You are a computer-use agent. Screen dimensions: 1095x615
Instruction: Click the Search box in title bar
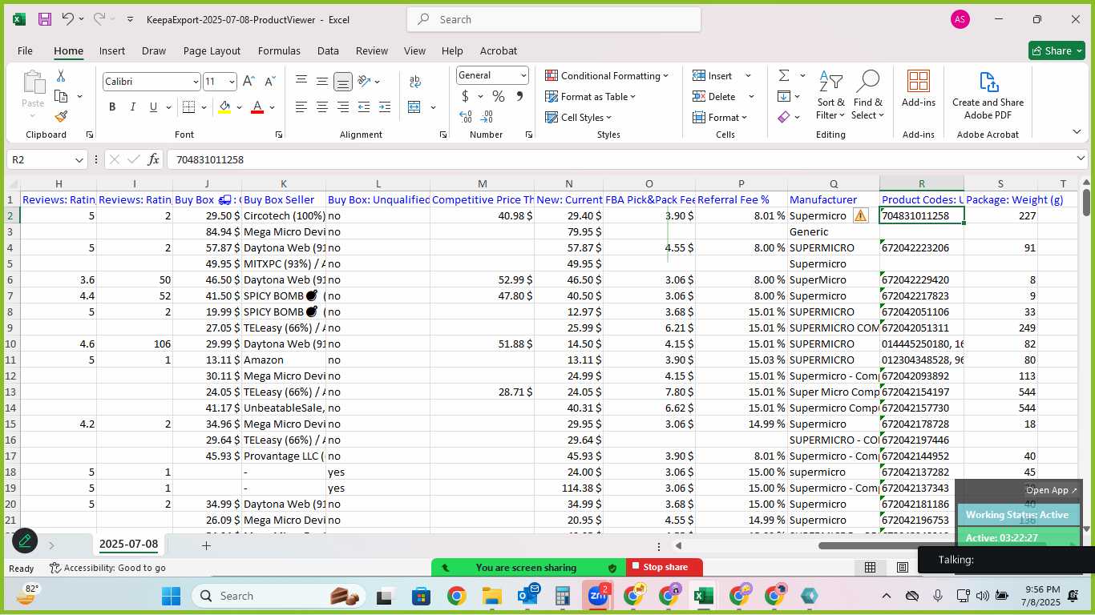pyautogui.click(x=554, y=19)
